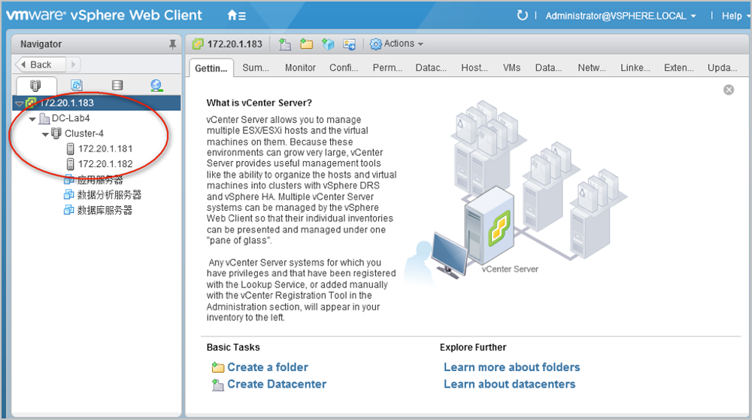Click the Back navigation button
This screenshot has height=420, width=752.
[x=41, y=65]
